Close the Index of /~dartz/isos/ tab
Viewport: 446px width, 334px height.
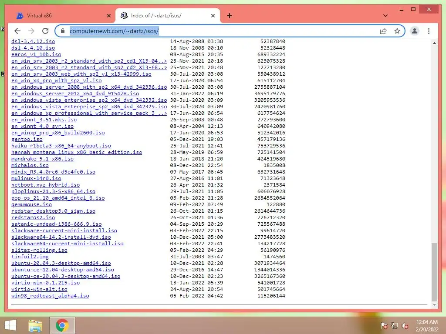pos(213,16)
